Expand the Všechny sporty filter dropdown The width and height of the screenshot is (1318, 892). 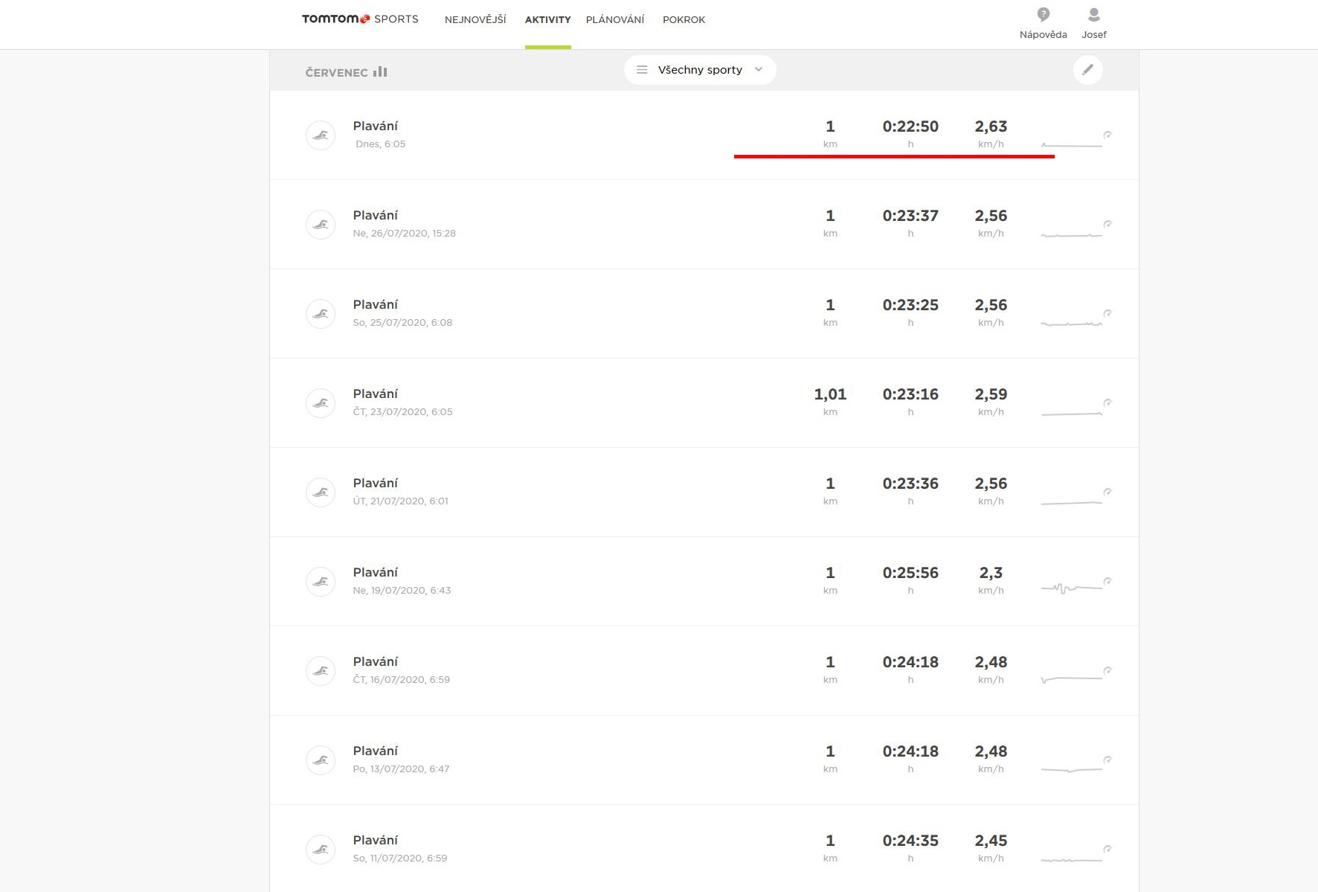pyautogui.click(x=700, y=70)
